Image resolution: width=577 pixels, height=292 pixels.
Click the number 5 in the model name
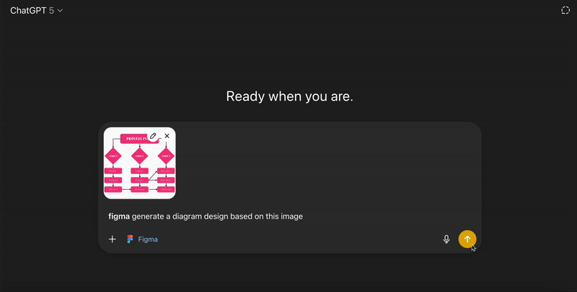click(x=51, y=10)
